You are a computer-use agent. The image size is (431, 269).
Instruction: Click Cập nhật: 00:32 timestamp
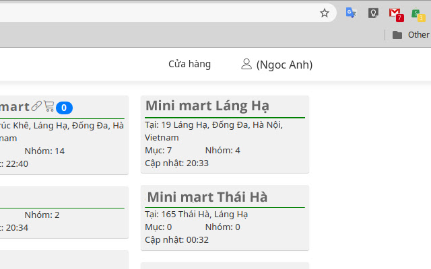tap(176, 239)
